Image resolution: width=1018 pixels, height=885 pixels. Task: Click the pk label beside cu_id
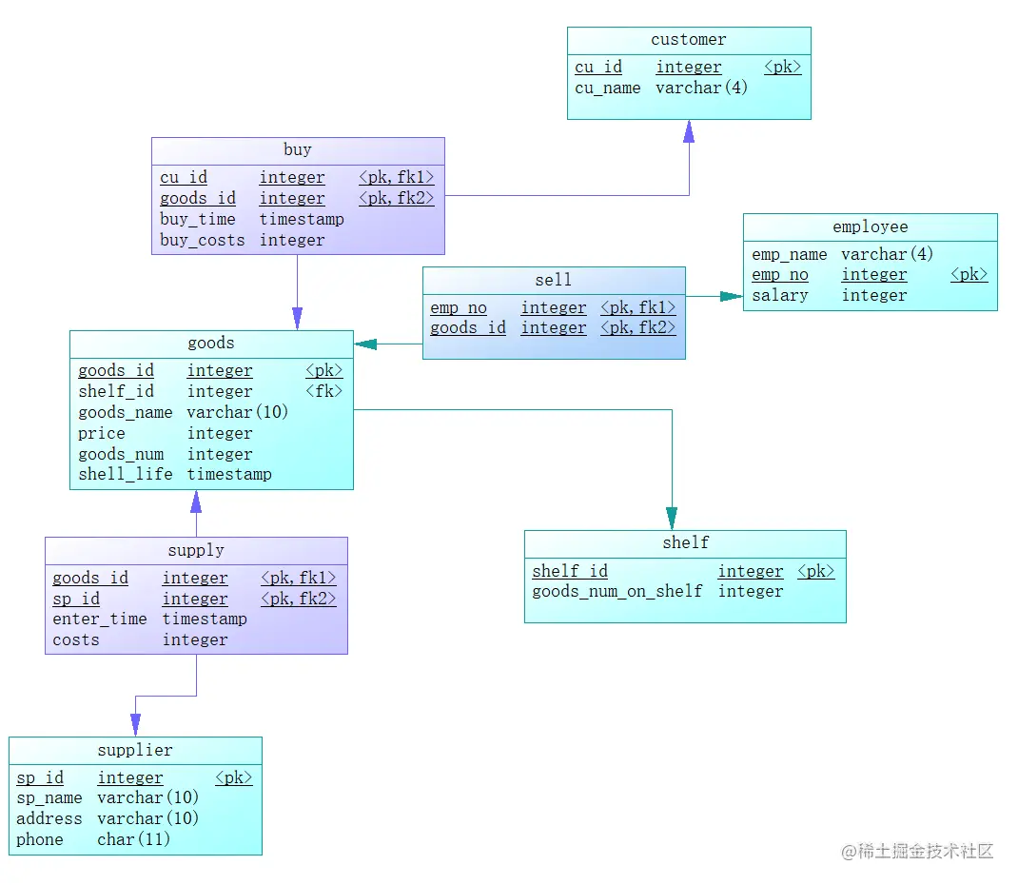782,67
